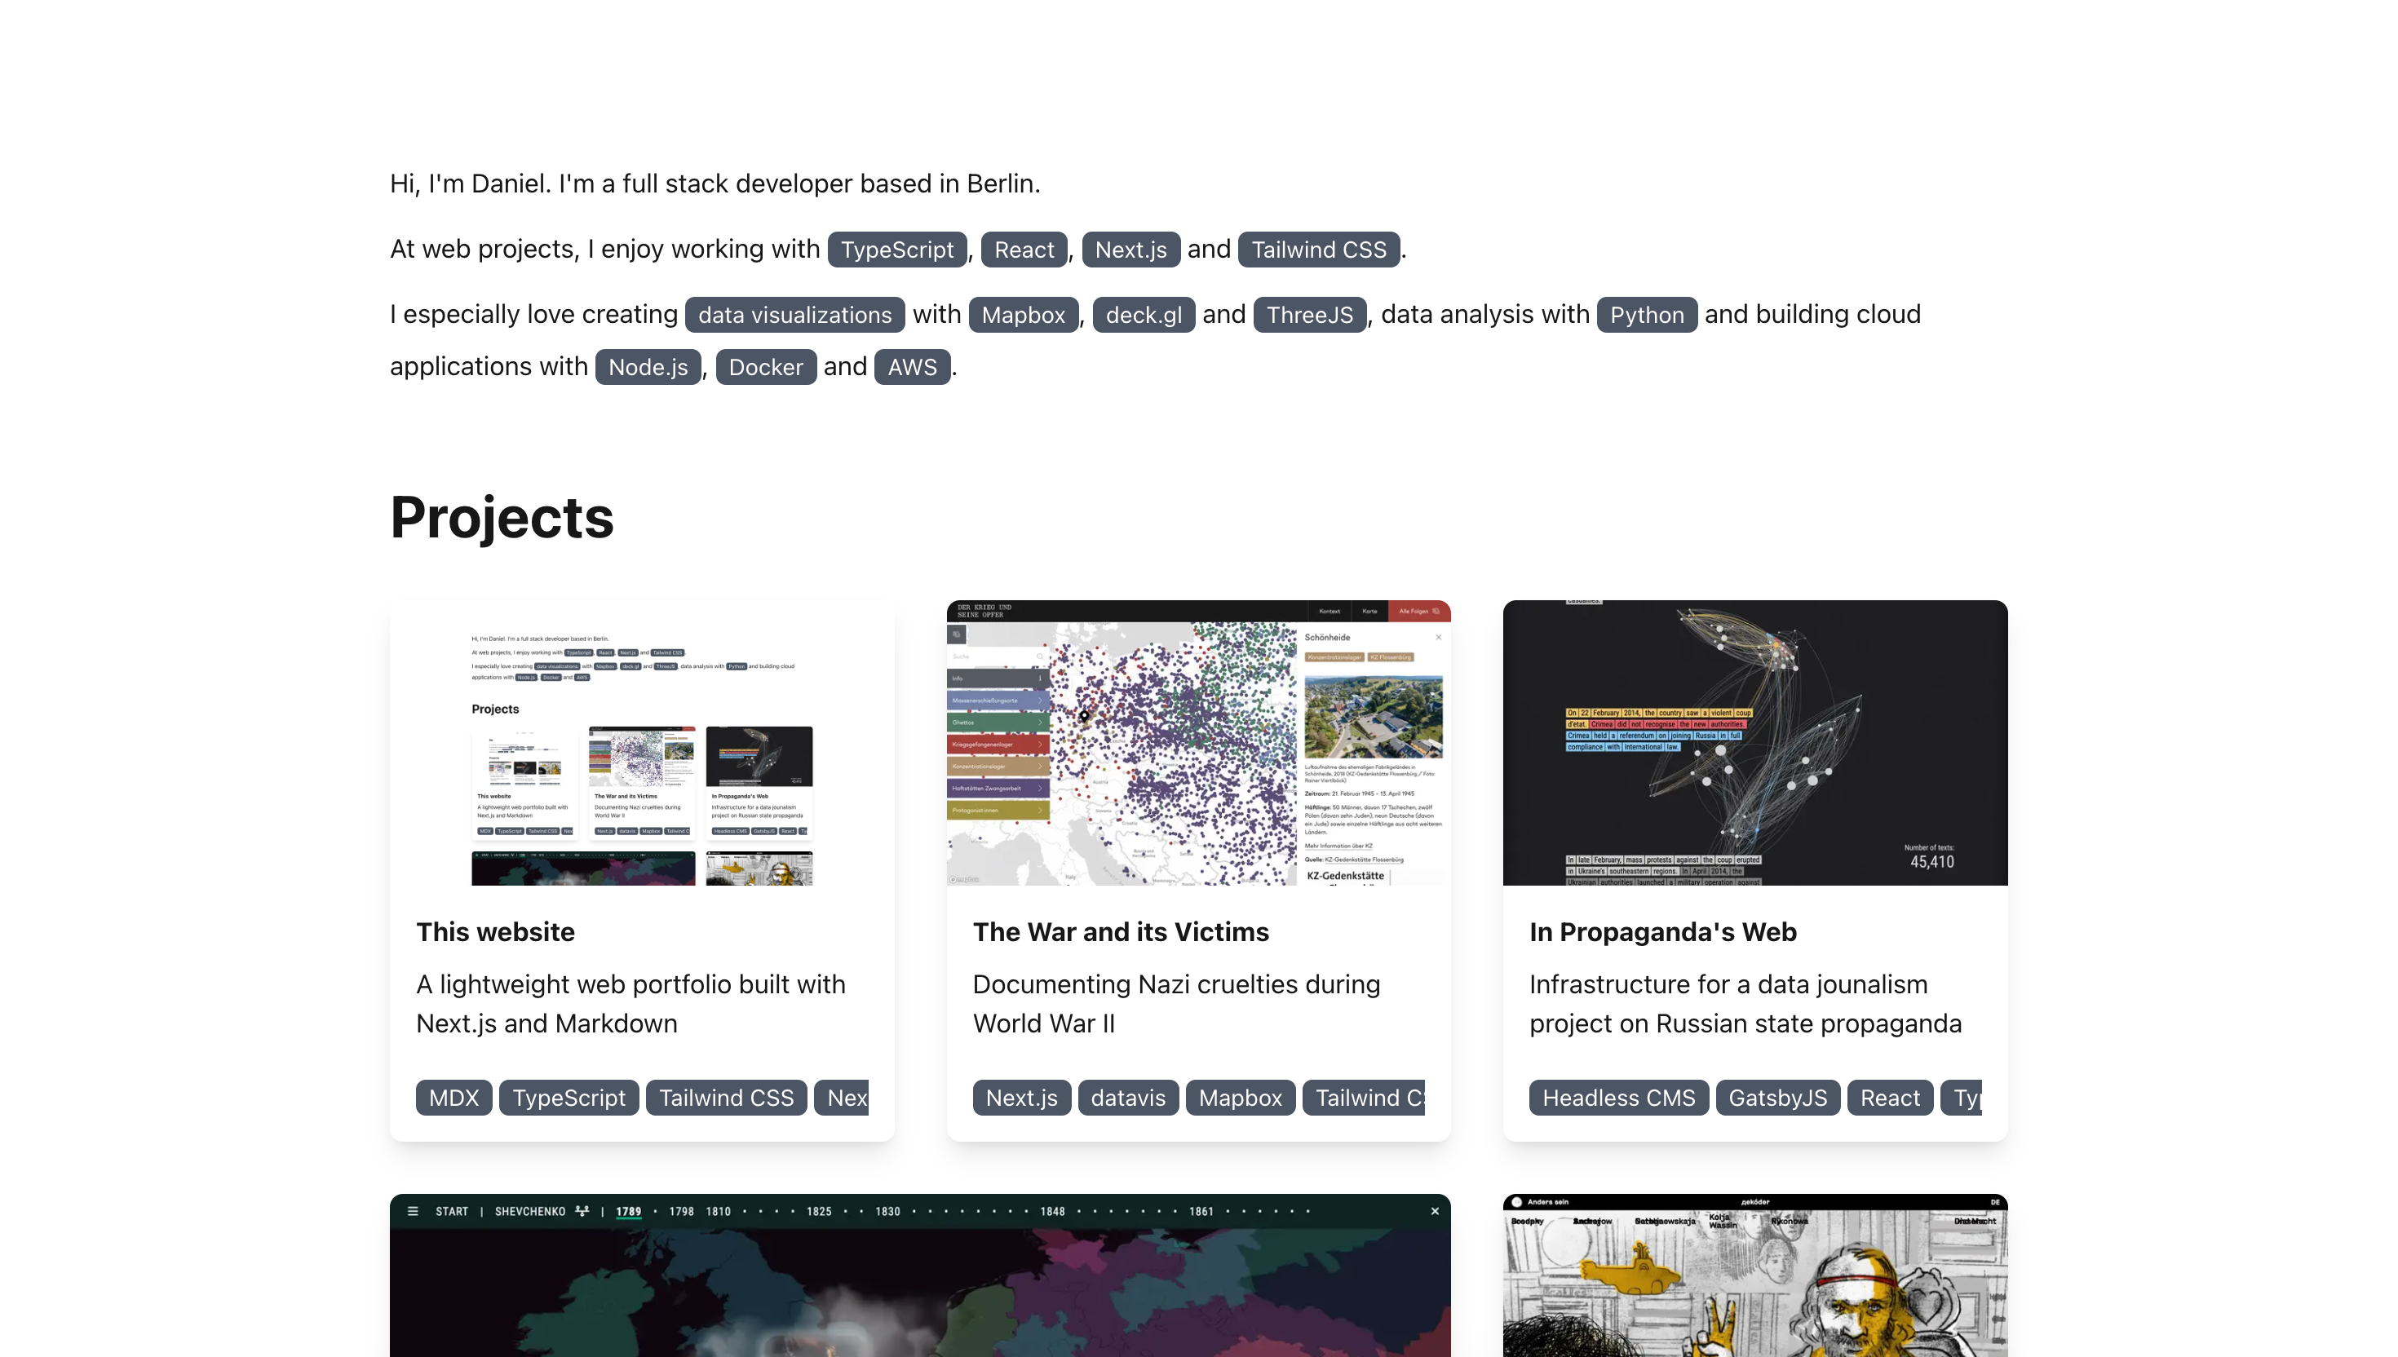Click the Tailwind CSS tag in intro sentence
This screenshot has height=1357, width=2398.
(x=1318, y=250)
